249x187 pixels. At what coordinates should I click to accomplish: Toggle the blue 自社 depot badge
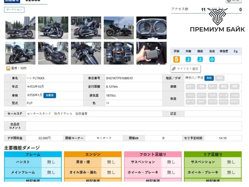209,78
